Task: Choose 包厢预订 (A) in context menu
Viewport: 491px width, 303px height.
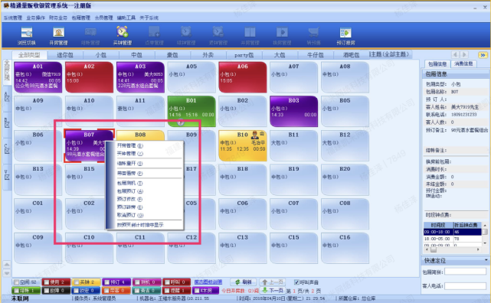Action: [x=130, y=191]
